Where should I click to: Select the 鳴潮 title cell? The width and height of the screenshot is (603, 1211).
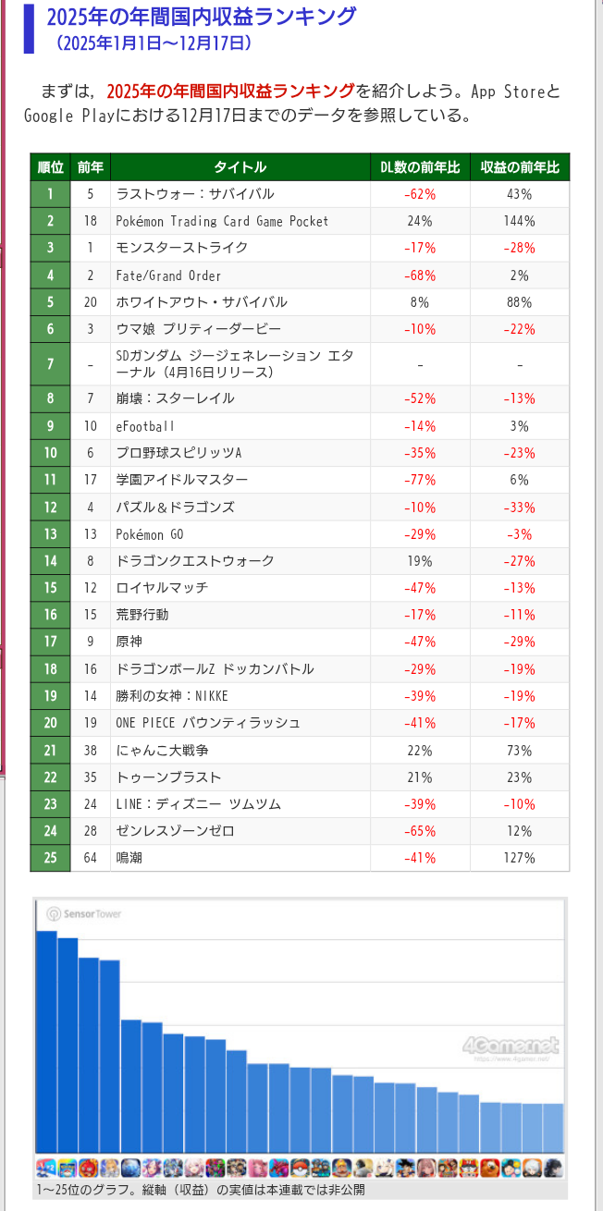129,858
